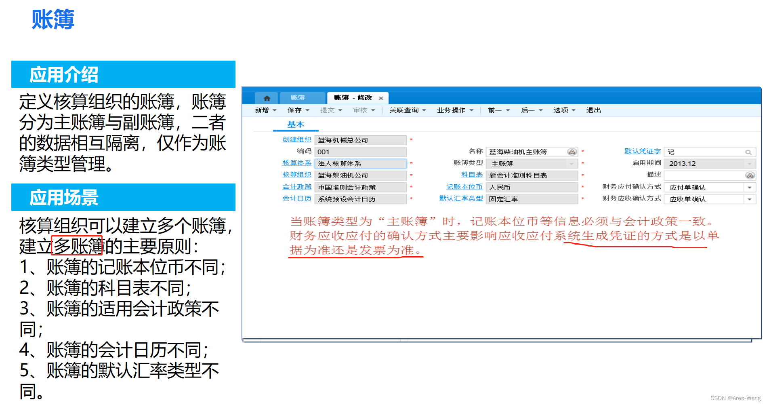This screenshot has width=767, height=405.
Task: Switch to the 账簿 - 修改 tab
Action: (x=354, y=97)
